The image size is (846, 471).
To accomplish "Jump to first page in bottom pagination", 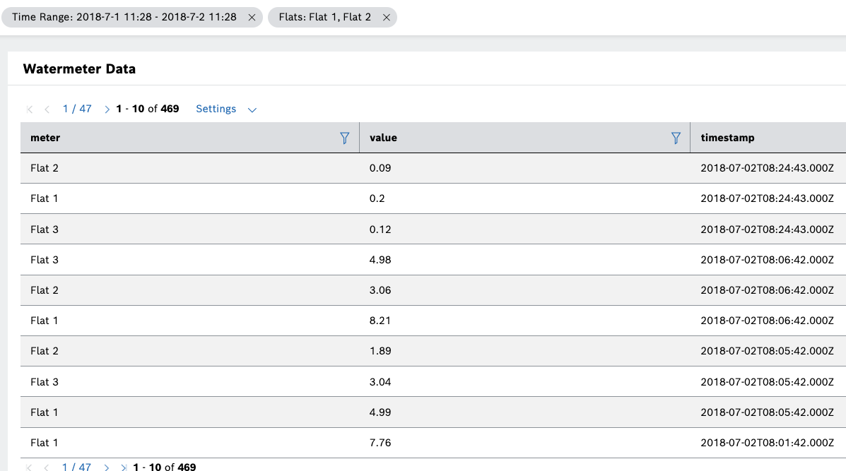I will pyautogui.click(x=30, y=467).
